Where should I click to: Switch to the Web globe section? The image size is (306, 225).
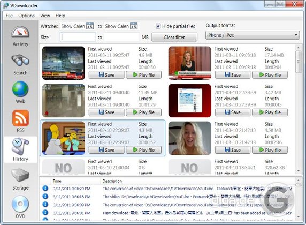tap(20, 92)
